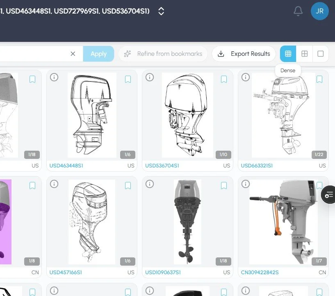The image size is (335, 296).
Task: Click the 1/6 image counter on USD463448S1
Action: (128, 154)
